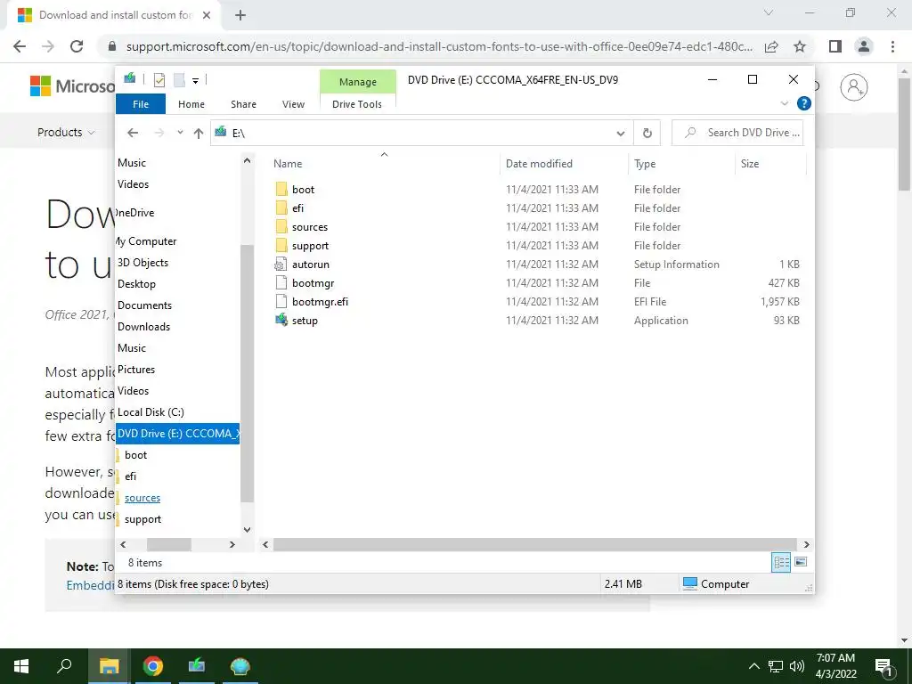
Task: Open Chrome profile avatar icon
Action: [x=864, y=46]
